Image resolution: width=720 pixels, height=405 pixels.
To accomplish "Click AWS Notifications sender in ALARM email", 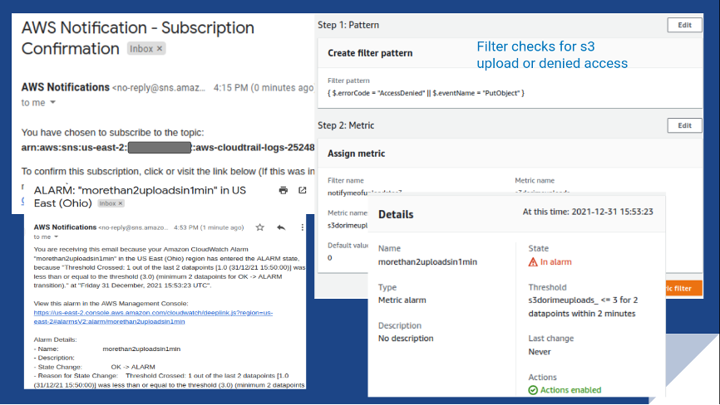I will (65, 227).
